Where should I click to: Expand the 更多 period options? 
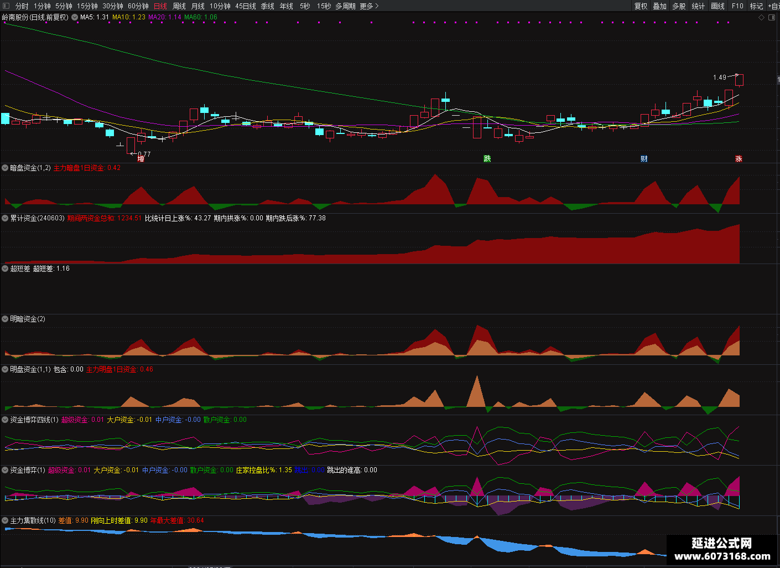(369, 6)
